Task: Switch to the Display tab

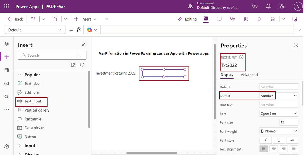Action: click(x=227, y=75)
